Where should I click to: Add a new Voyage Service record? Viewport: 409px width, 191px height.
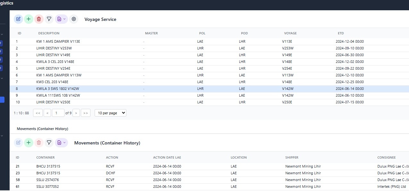(x=29, y=19)
